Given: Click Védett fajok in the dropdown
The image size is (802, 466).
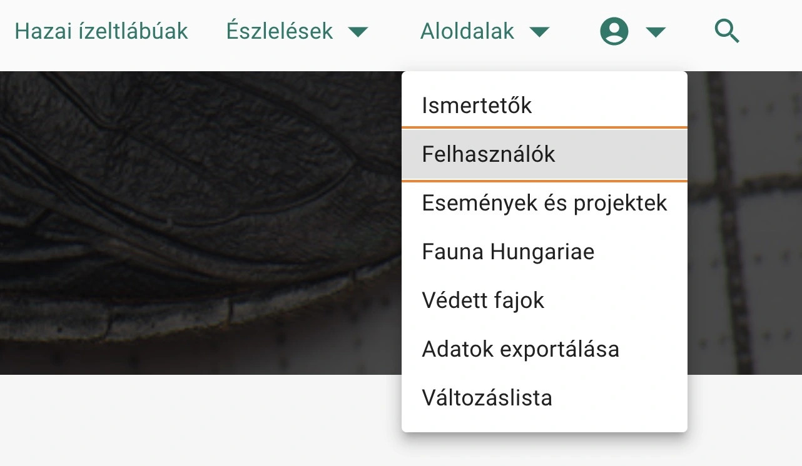Looking at the screenshot, I should coord(483,300).
